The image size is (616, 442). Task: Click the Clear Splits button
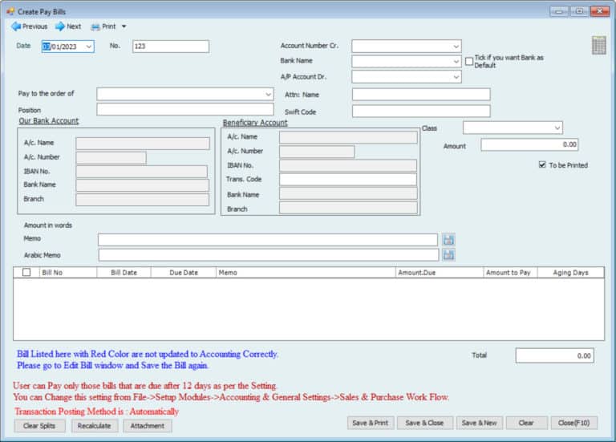[39, 426]
